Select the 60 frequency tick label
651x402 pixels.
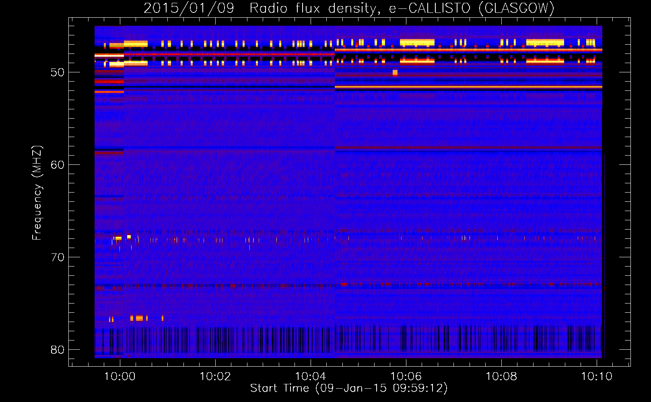(x=58, y=165)
